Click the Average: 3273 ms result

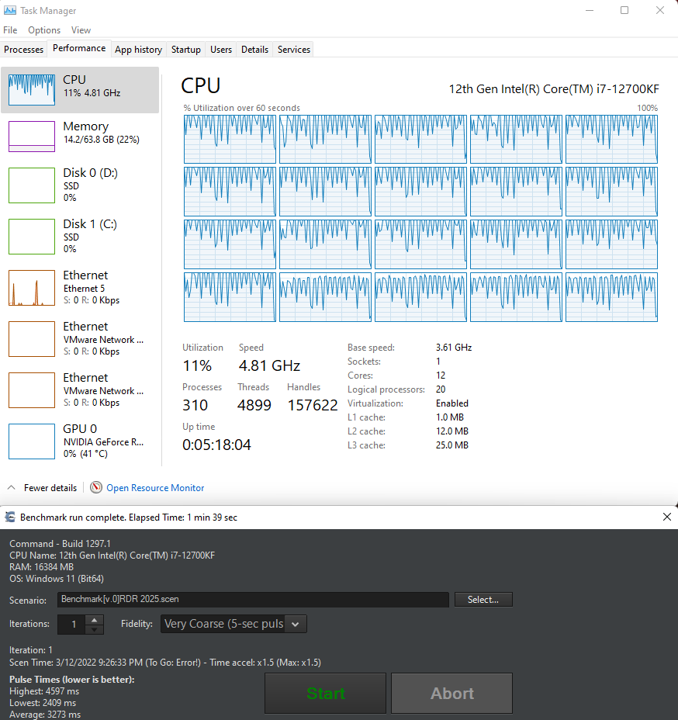pos(45,715)
